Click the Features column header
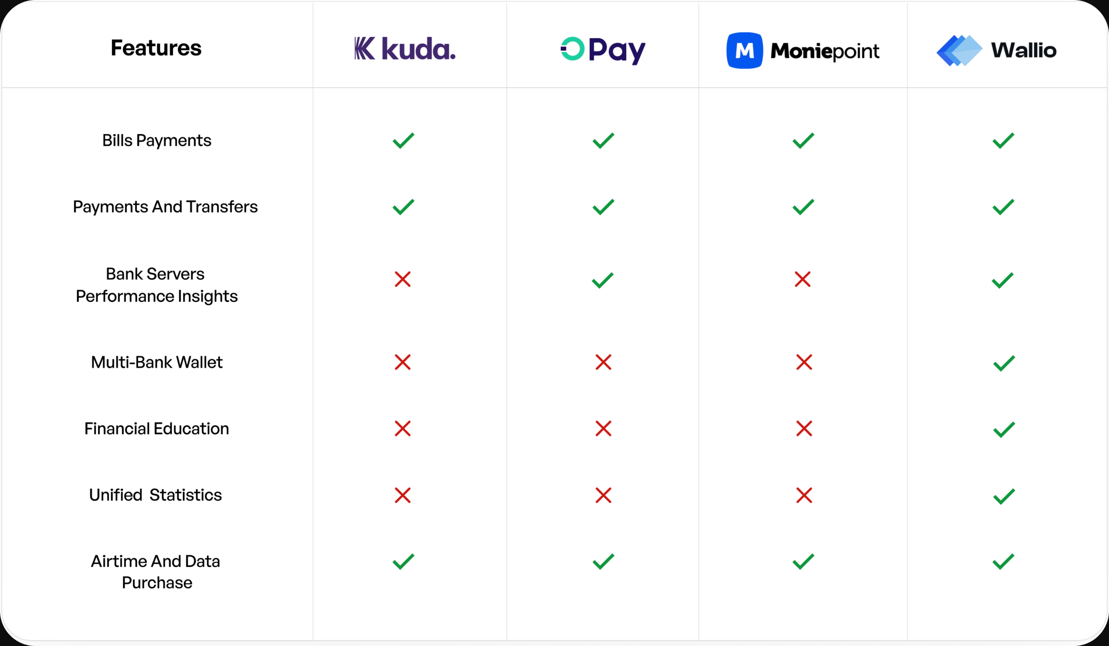 click(x=156, y=48)
